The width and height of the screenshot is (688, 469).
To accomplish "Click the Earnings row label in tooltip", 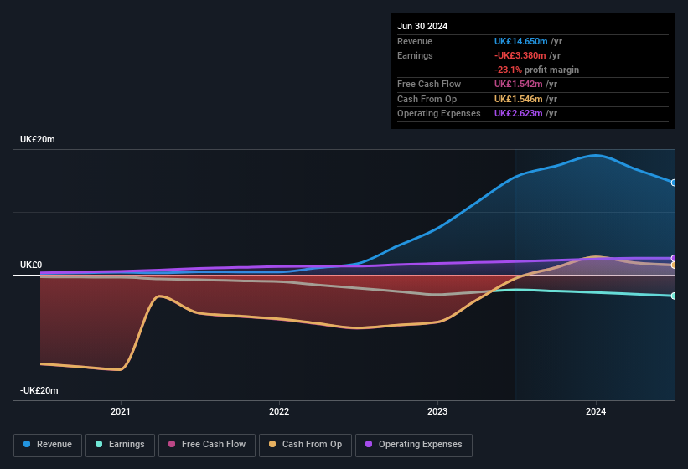I will [415, 55].
